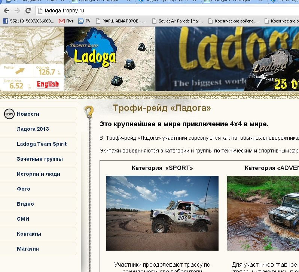Click the Ladoga banner image at top
The height and width of the screenshot is (272, 299).
227,58
